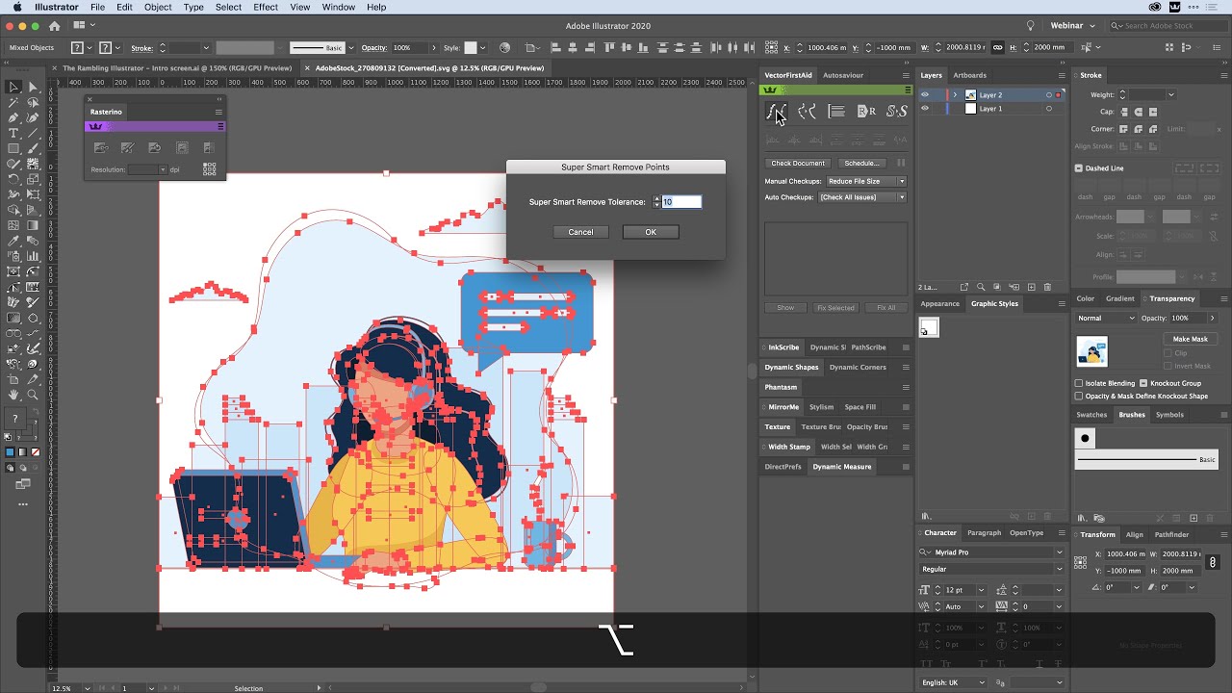
Task: Open the Gradient panel tab
Action: [1119, 298]
